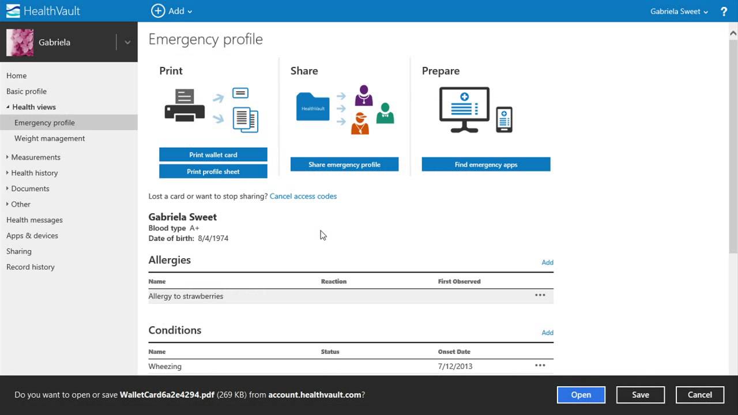Click the Allergy to strawberries row

351,296
